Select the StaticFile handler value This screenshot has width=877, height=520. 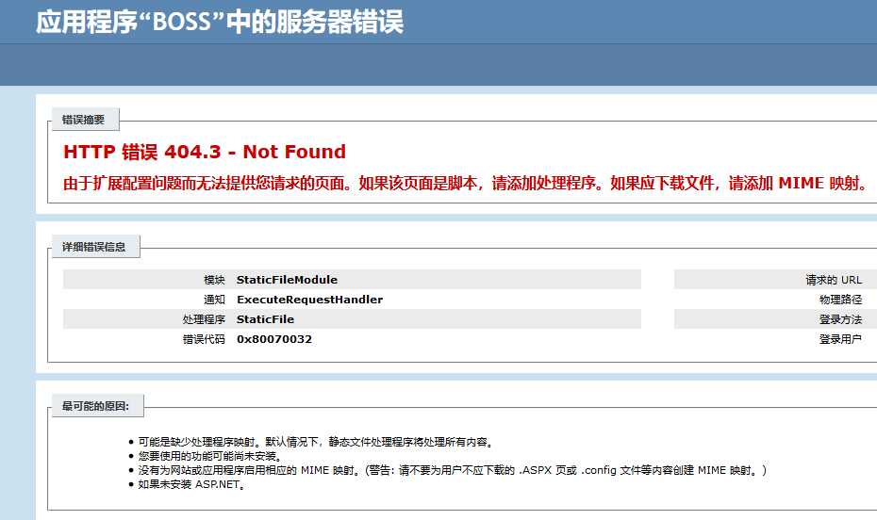pos(265,319)
